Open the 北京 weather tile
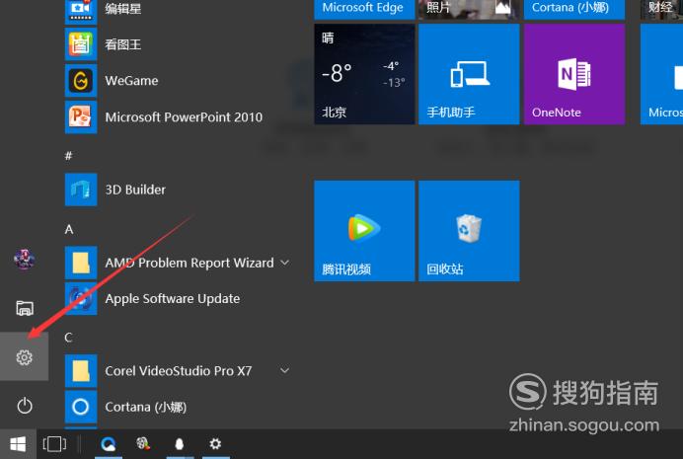 coord(364,74)
